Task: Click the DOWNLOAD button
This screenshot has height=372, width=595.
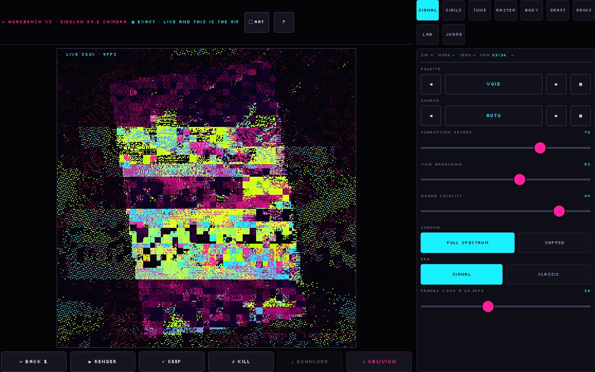Action: pos(310,362)
